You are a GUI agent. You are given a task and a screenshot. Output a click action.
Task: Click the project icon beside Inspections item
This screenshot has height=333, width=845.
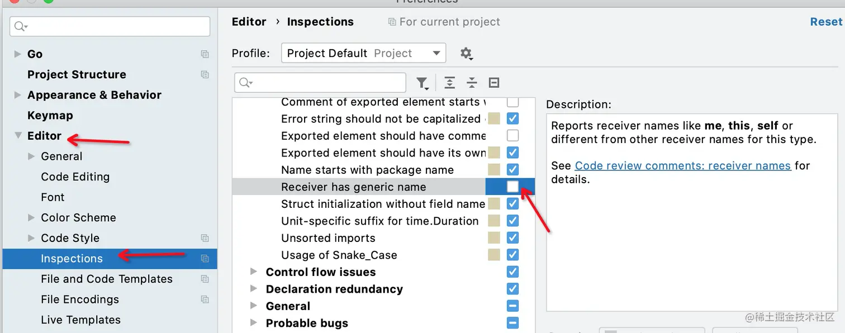205,259
